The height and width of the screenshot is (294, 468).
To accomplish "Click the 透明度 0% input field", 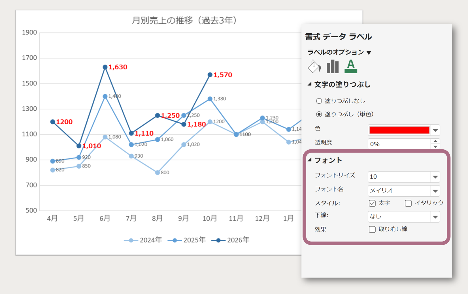I will 399,144.
